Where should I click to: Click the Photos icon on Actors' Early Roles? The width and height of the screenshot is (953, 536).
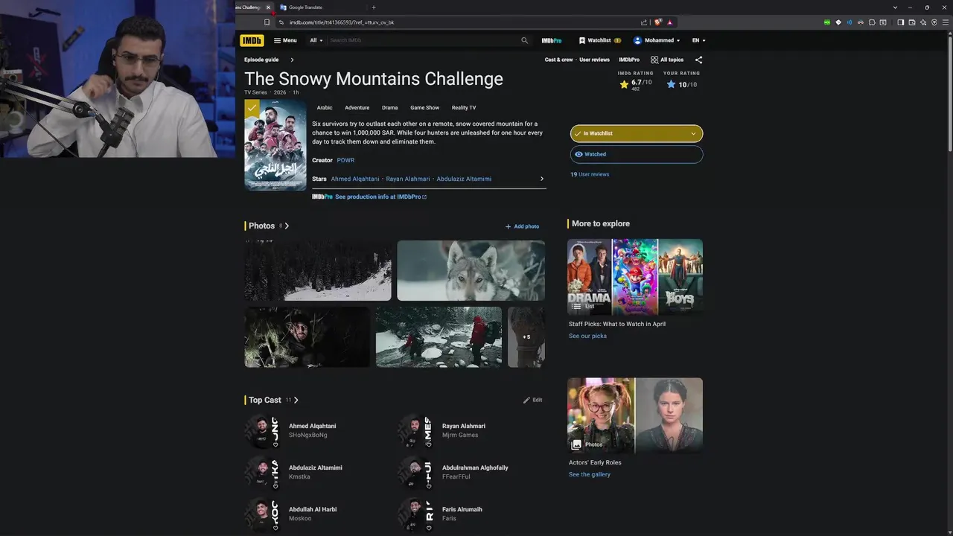click(576, 444)
